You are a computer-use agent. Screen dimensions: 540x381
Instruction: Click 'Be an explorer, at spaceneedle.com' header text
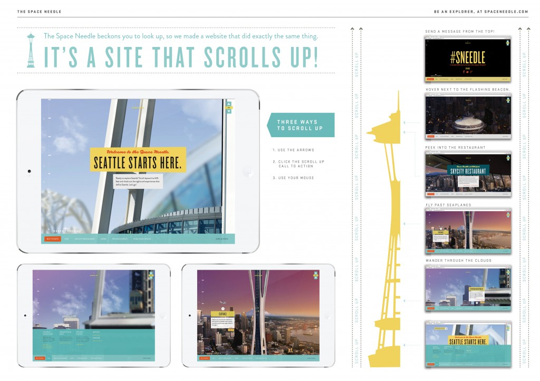[x=481, y=12]
